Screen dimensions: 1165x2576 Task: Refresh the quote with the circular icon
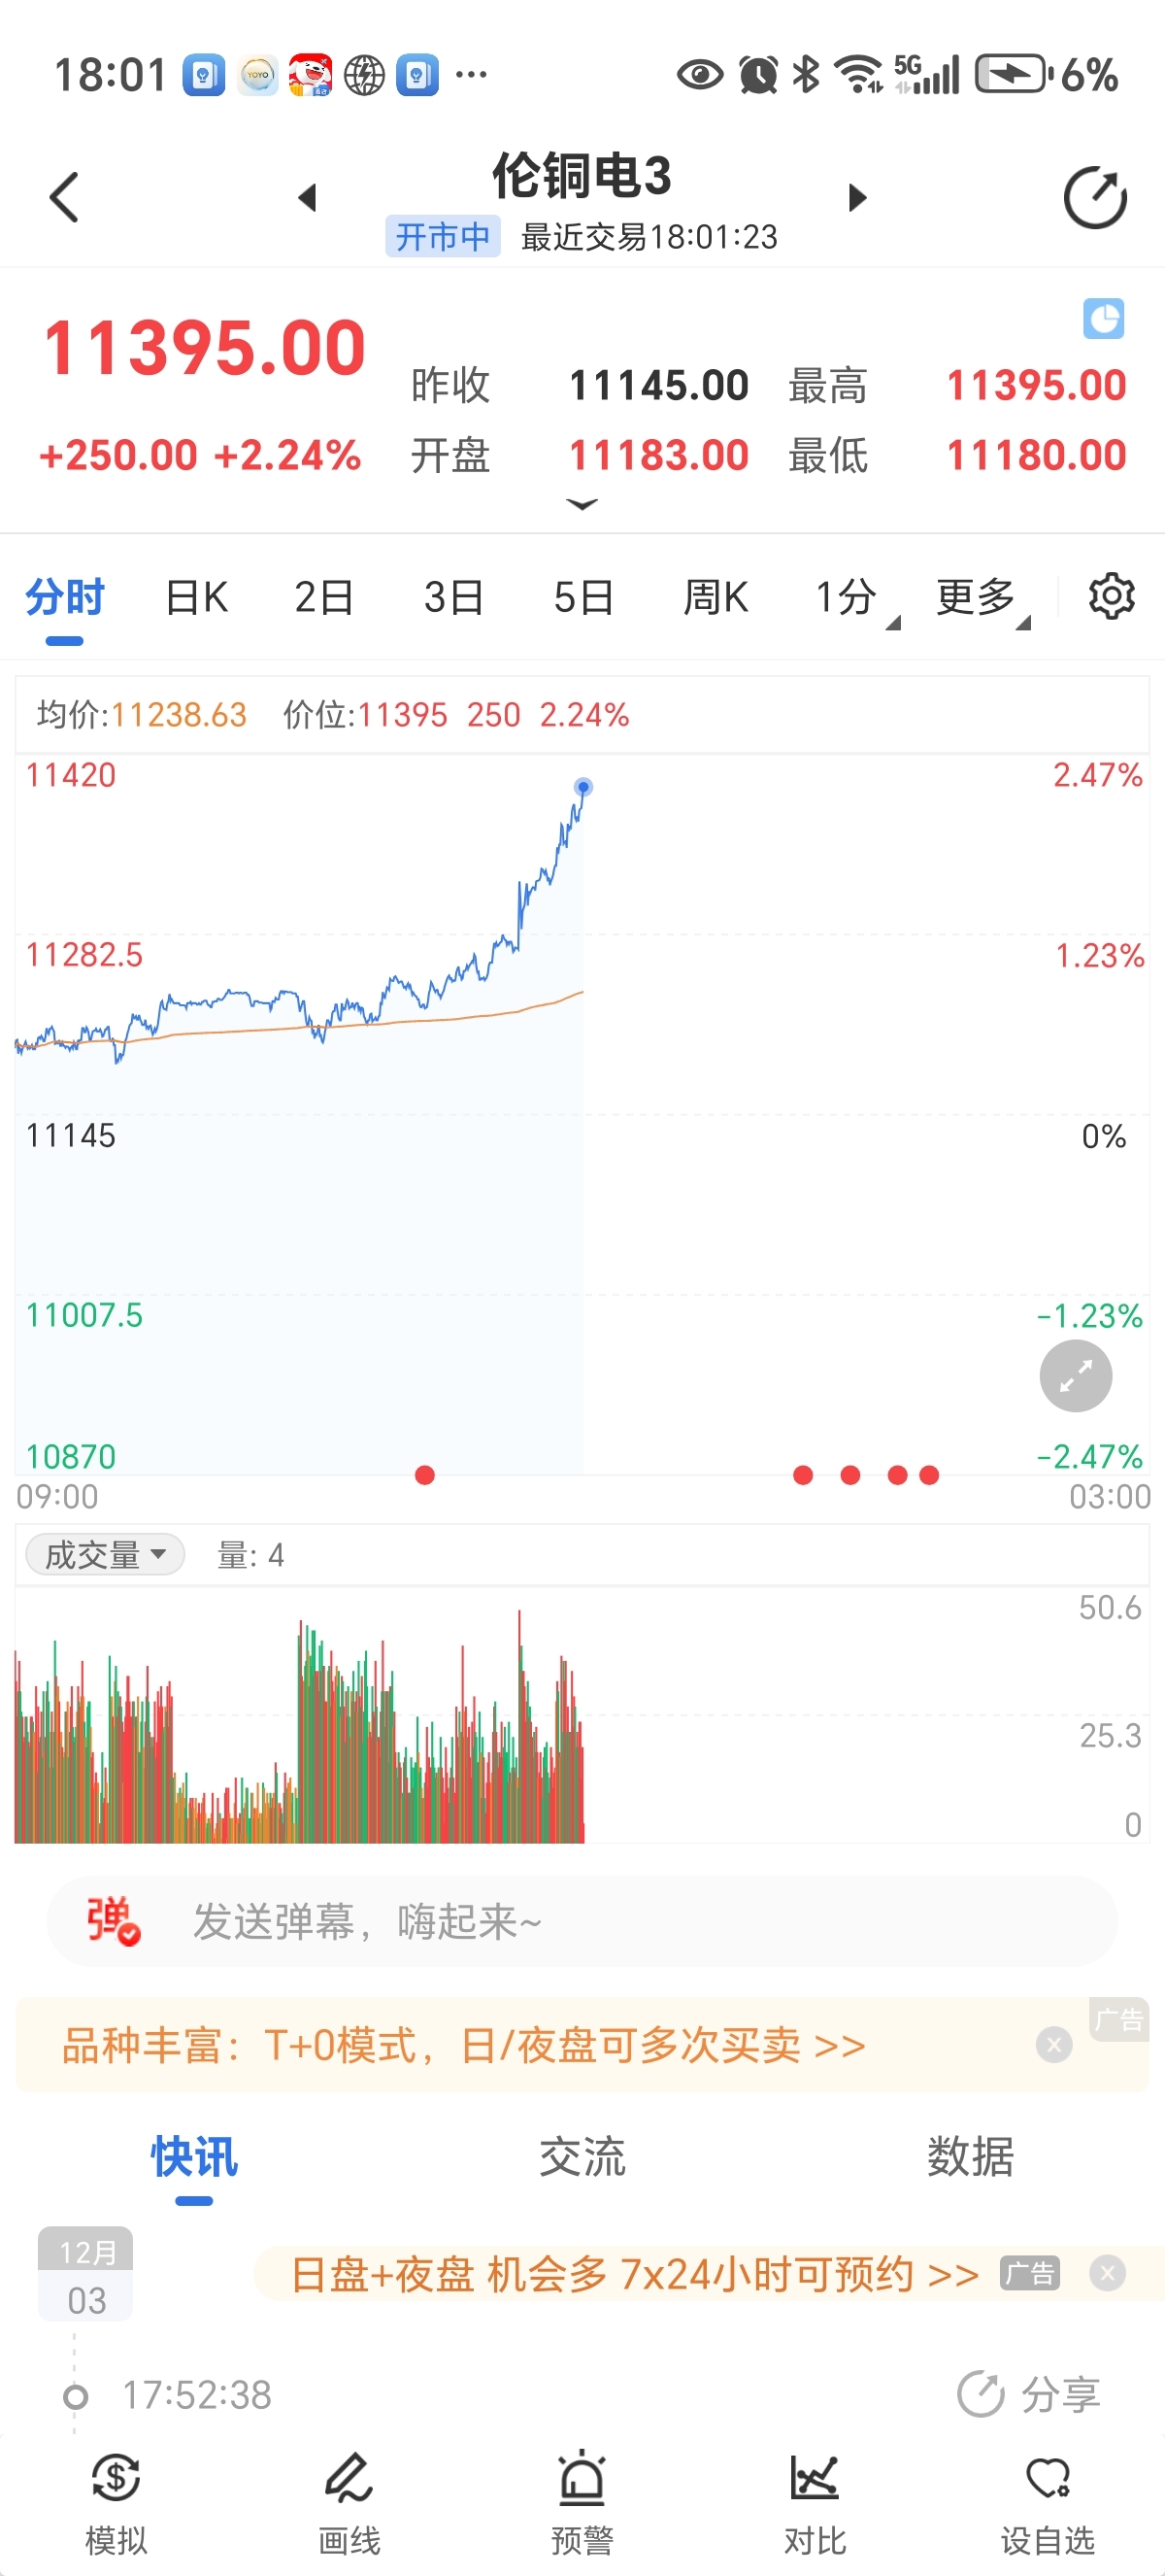point(1094,198)
